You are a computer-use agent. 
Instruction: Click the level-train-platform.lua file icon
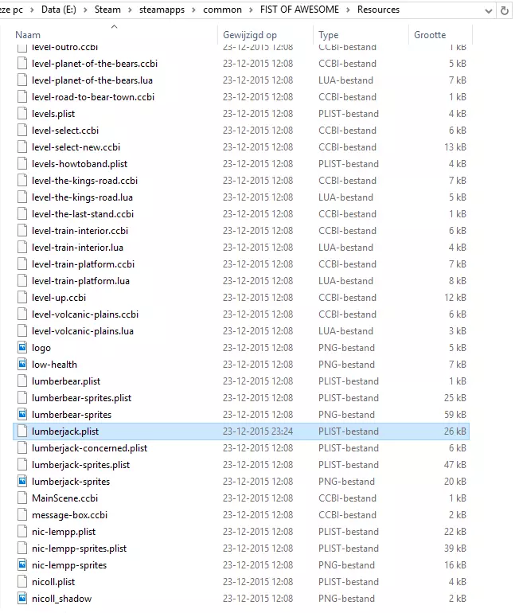click(22, 281)
